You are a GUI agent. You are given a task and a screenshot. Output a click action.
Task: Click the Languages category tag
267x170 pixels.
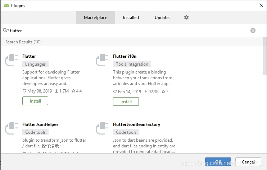coord(35,64)
